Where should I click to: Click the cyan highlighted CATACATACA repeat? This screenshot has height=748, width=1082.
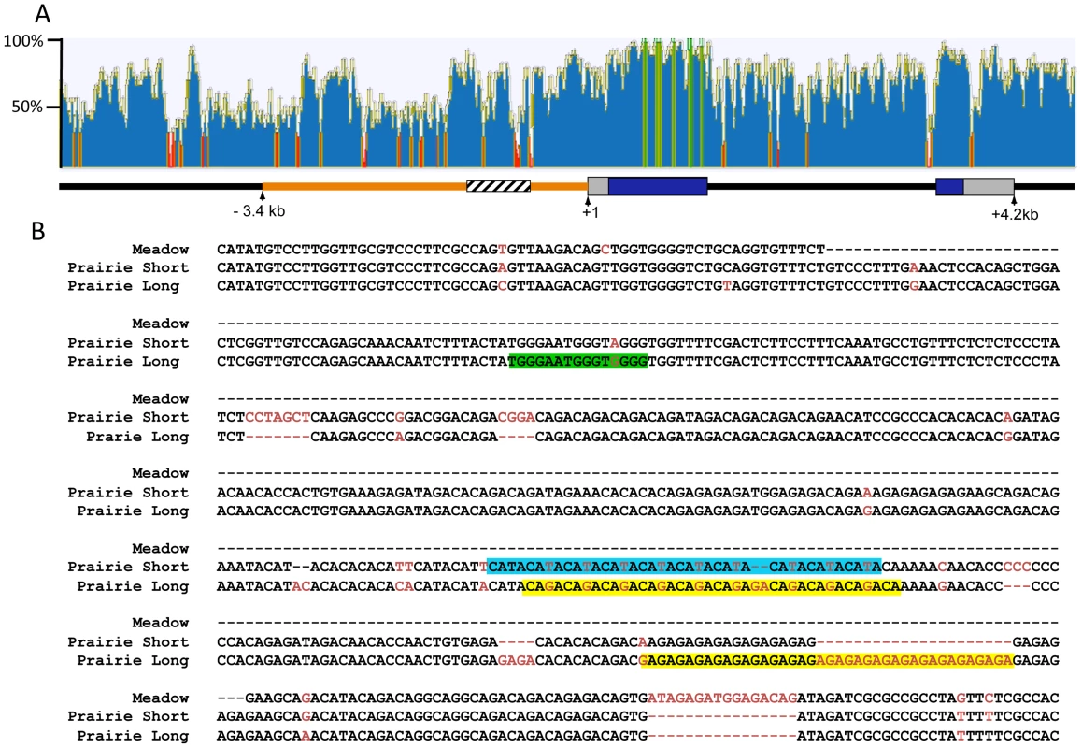click(684, 567)
